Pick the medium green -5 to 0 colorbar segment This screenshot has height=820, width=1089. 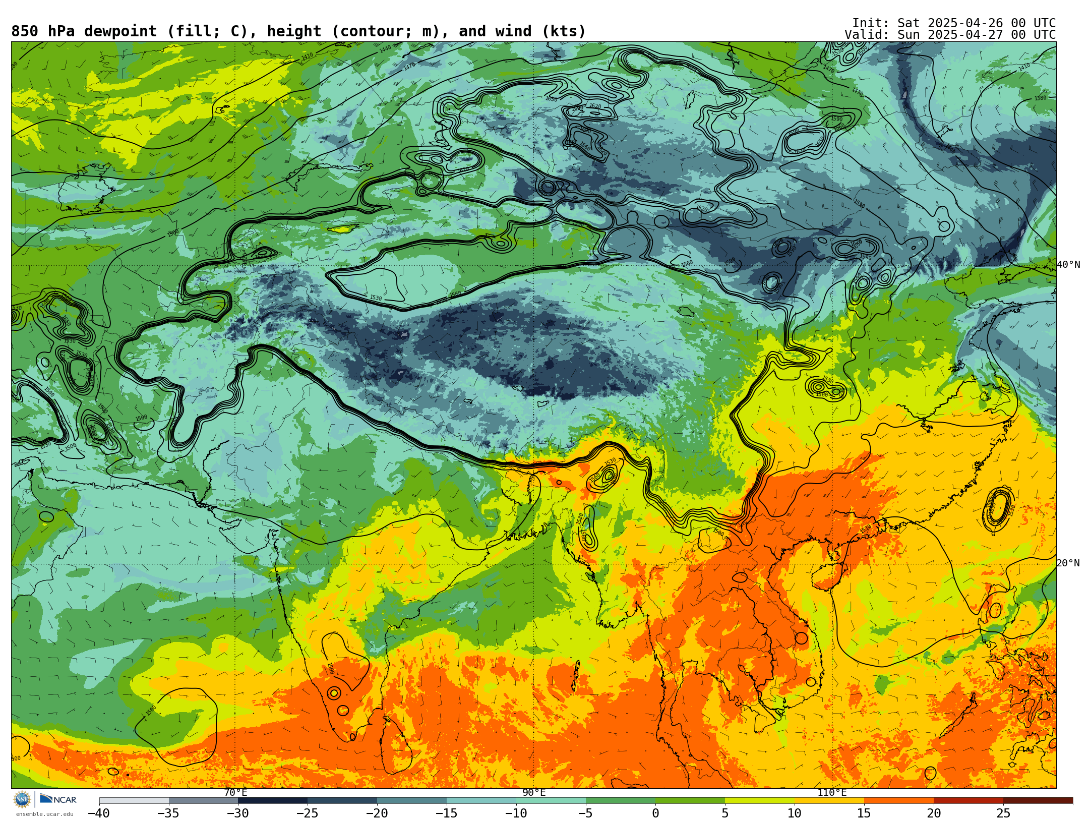(x=621, y=801)
